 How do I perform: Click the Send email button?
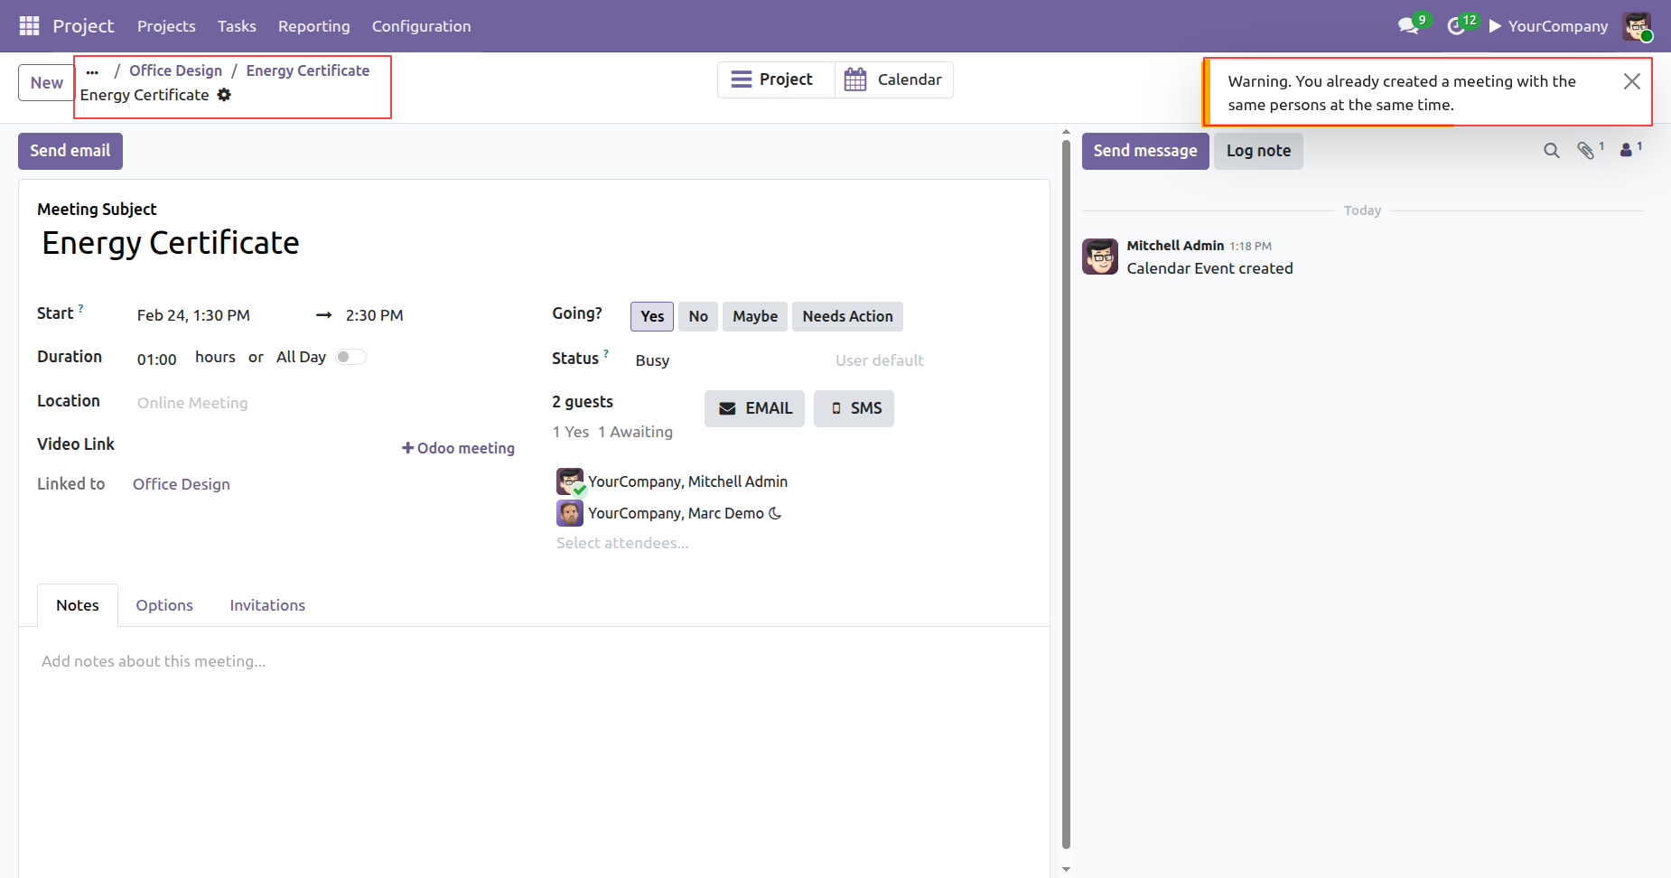coord(70,151)
